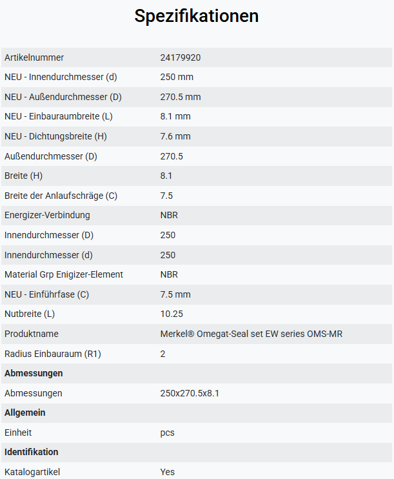The width and height of the screenshot is (394, 479).
Task: Click the 7.6 mm Dichtungsbreite value
Action: pos(175,136)
